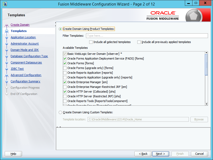Check Oracle HTTP Server (Restricted JRF) template

65,96
